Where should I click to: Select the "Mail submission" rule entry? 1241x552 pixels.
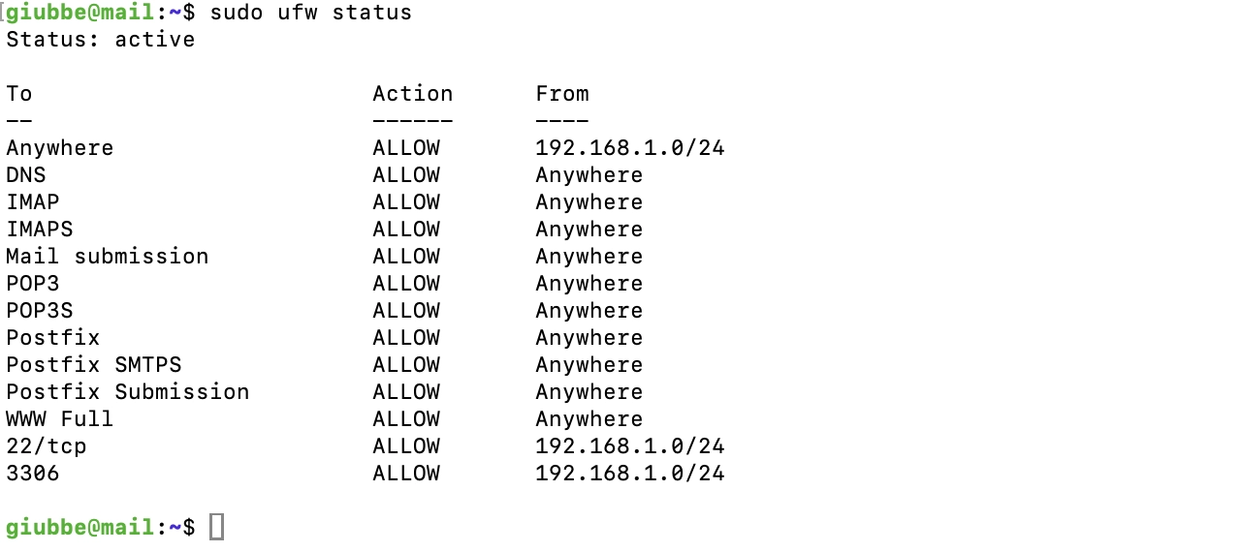[107, 257]
